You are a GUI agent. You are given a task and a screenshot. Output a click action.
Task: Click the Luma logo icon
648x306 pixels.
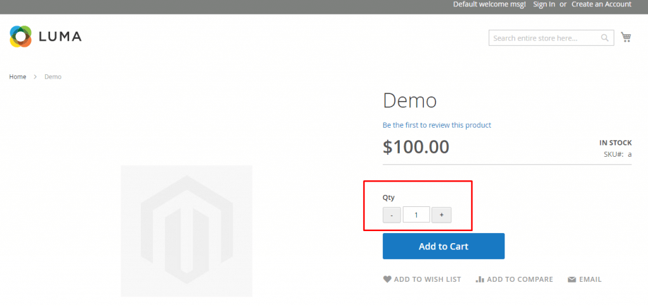tap(20, 37)
